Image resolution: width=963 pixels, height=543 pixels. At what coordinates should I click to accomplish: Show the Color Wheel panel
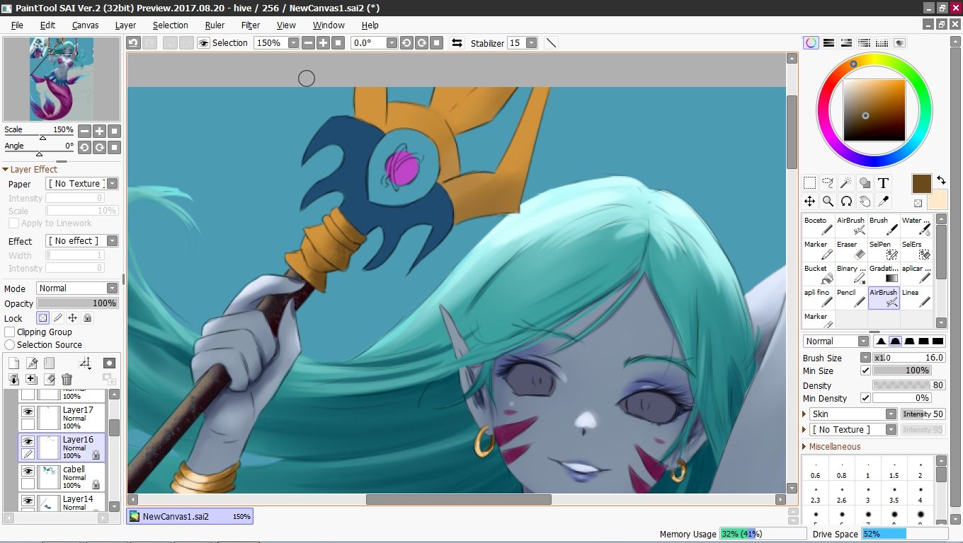click(x=811, y=43)
